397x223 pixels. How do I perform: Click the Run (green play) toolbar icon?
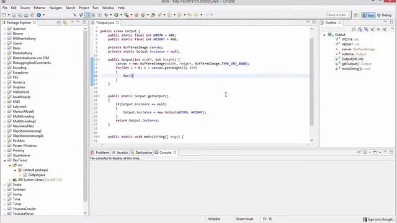[x=116, y=15]
